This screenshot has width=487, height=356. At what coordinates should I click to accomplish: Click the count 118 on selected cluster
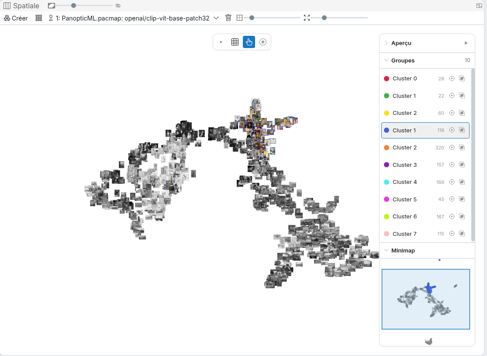point(440,130)
